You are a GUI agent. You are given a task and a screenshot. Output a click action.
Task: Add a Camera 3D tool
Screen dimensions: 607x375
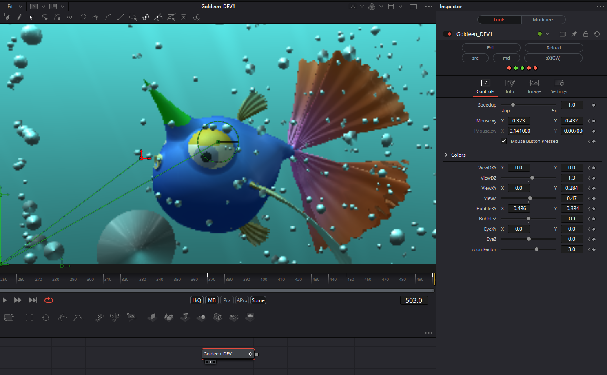point(218,317)
